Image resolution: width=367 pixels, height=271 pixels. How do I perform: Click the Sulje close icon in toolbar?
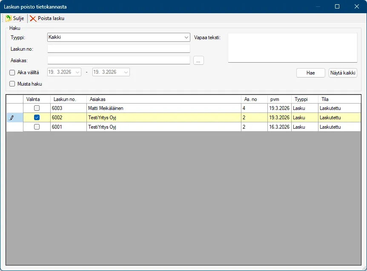(9, 18)
